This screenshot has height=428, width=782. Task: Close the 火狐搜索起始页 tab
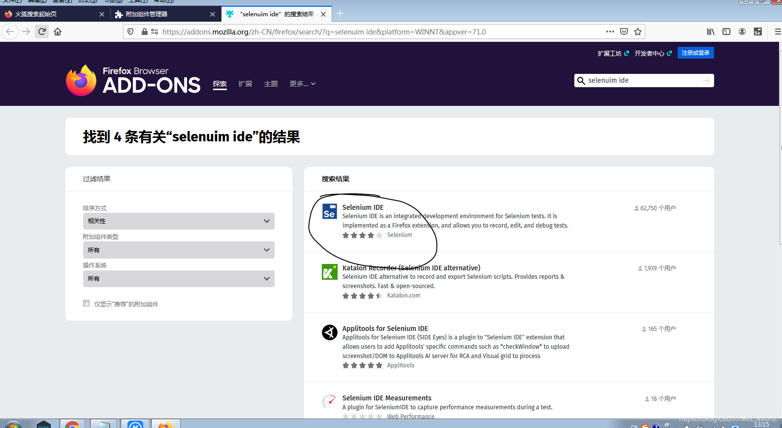(x=102, y=14)
